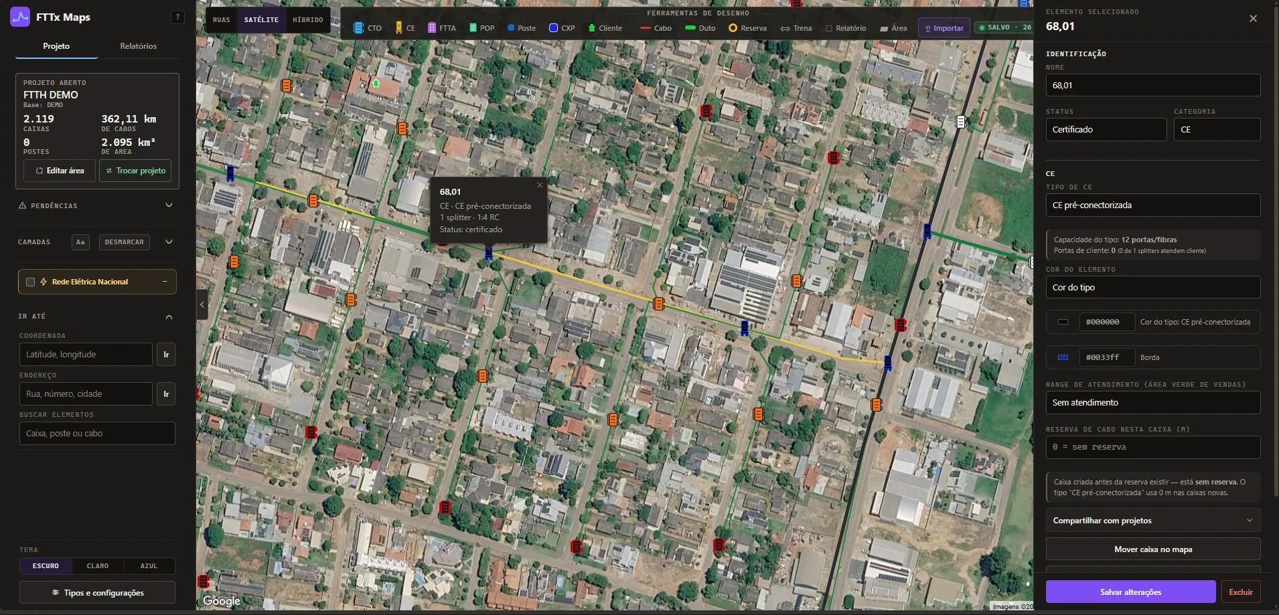Click Mover caixa no mapa
The width and height of the screenshot is (1279, 615).
1153,549
